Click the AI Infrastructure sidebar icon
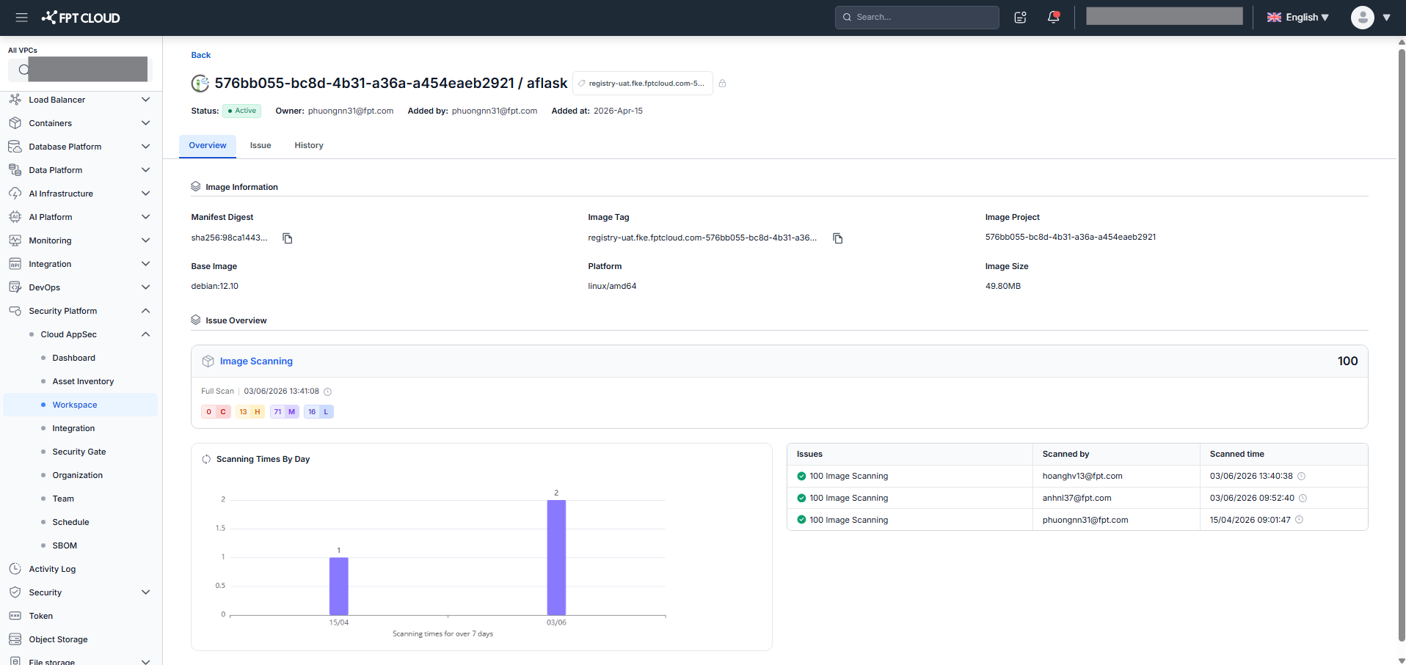The height and width of the screenshot is (665, 1406). (x=15, y=194)
